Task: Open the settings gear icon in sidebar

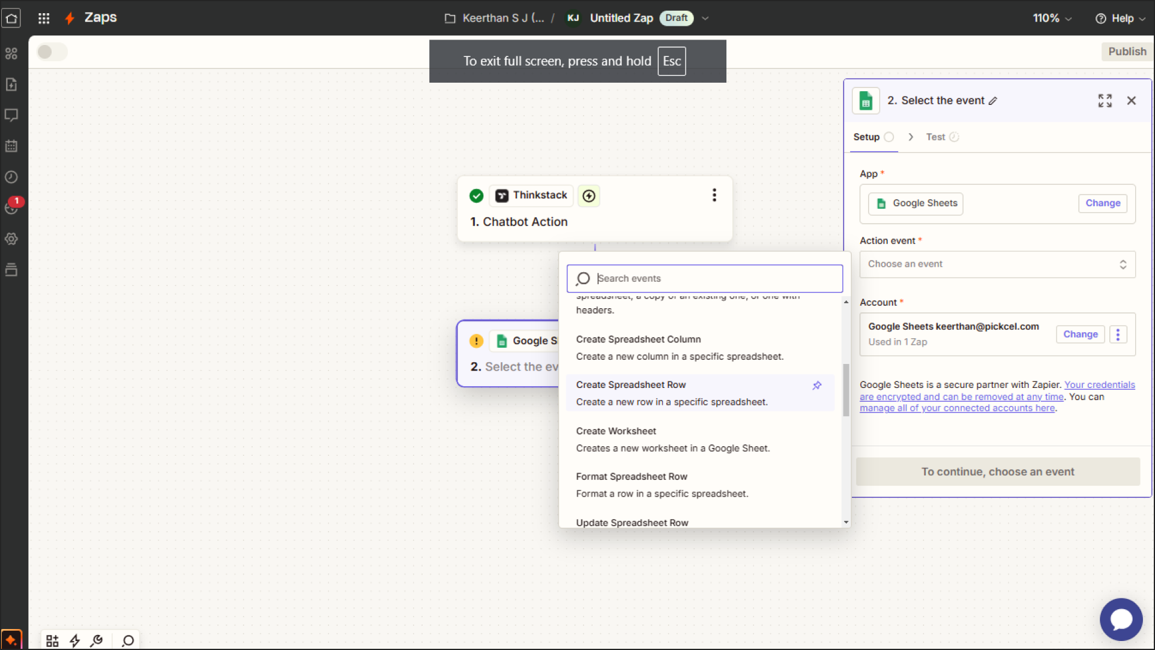Action: point(11,239)
